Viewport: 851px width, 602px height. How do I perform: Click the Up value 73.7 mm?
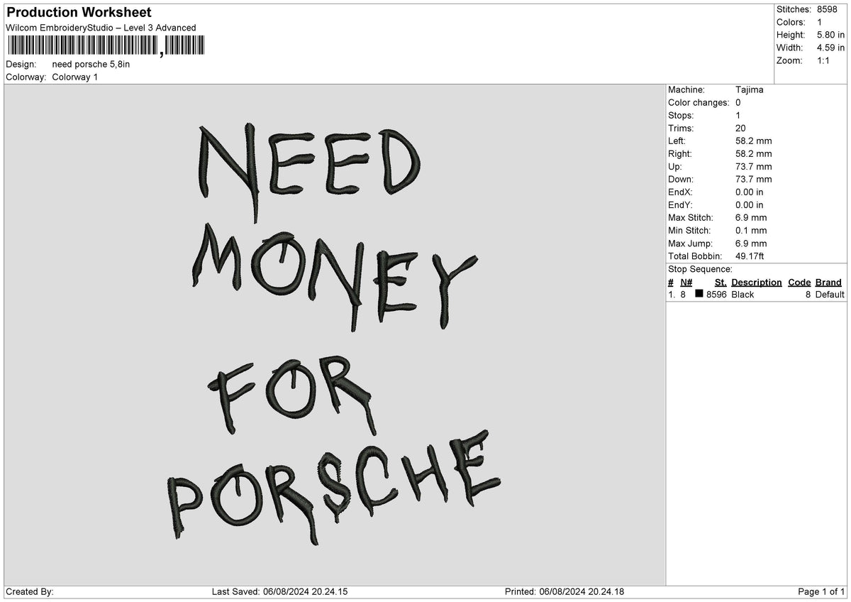click(754, 167)
